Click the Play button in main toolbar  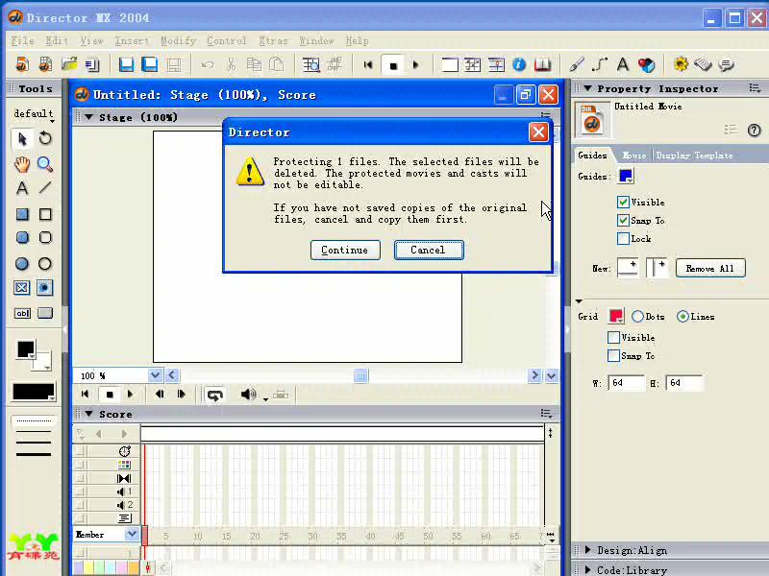pyautogui.click(x=416, y=64)
